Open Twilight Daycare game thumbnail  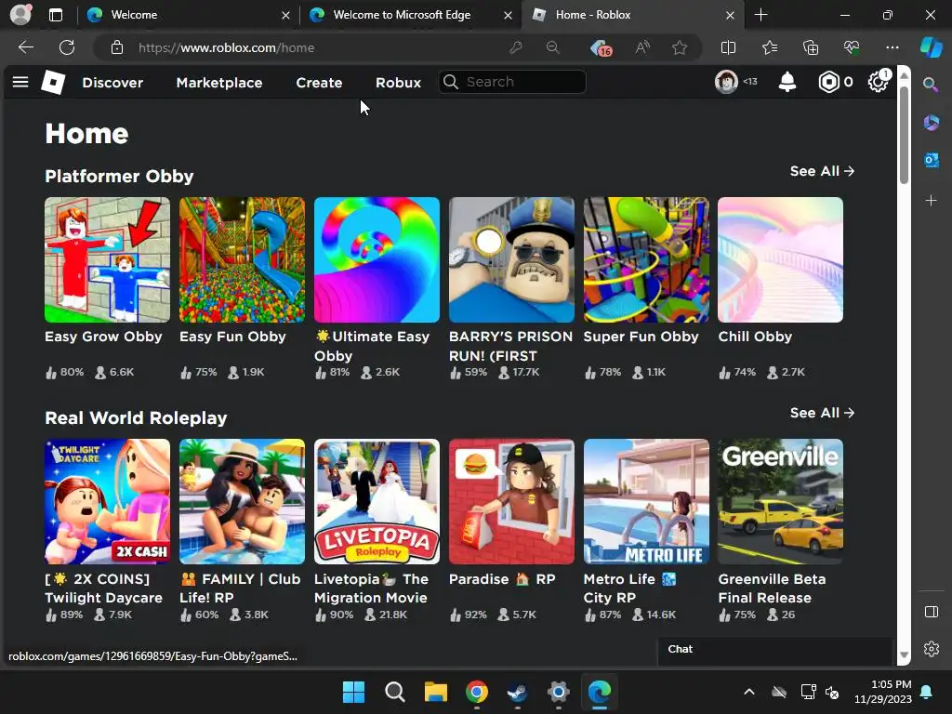[107, 501]
